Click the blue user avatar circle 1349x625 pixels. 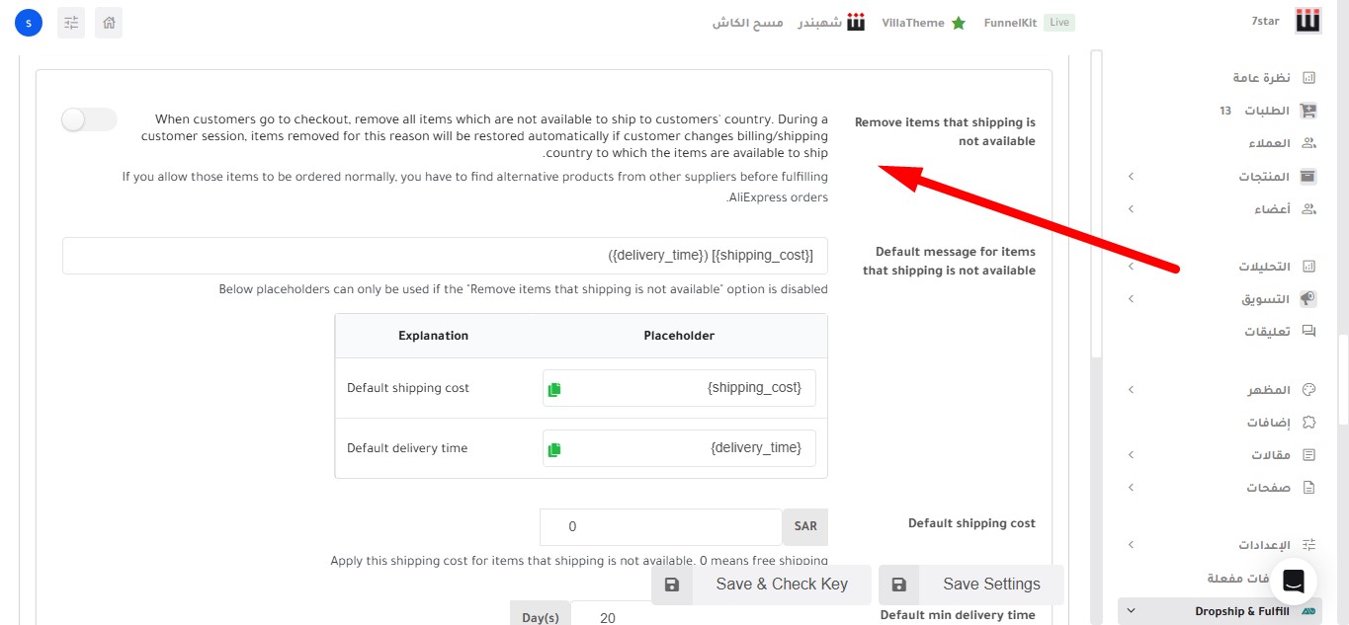pyautogui.click(x=29, y=22)
